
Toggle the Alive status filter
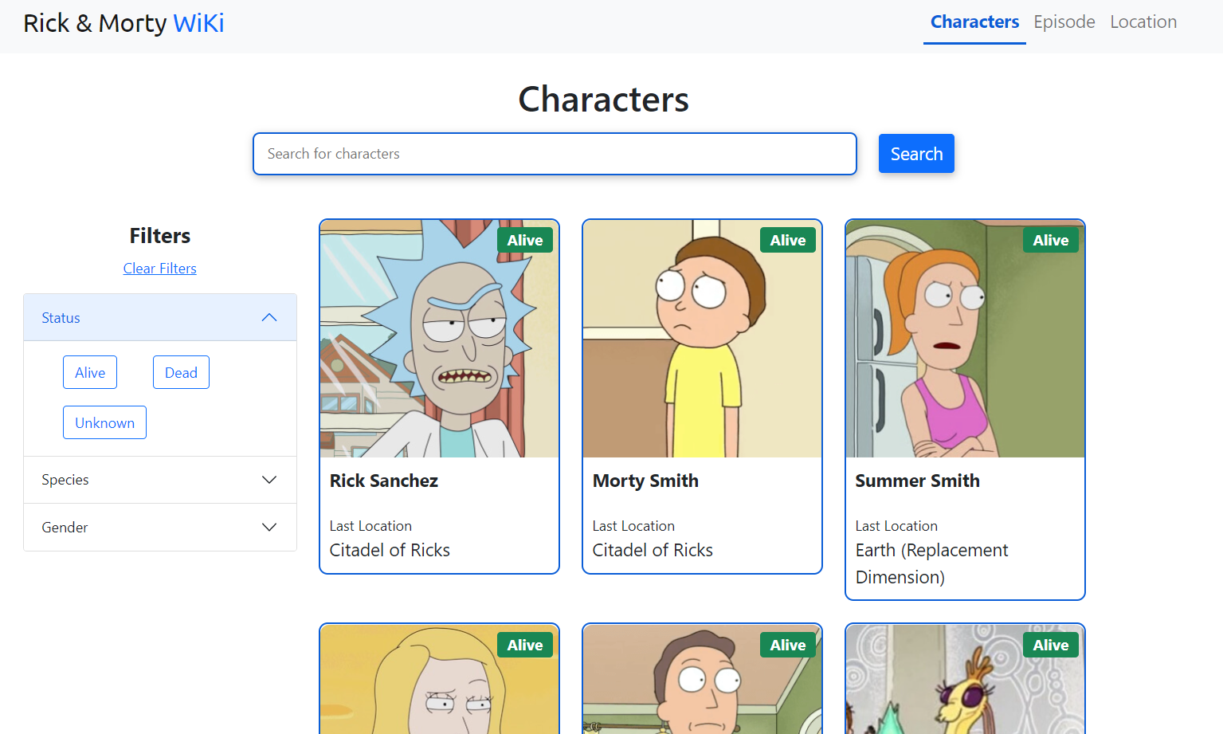(89, 372)
